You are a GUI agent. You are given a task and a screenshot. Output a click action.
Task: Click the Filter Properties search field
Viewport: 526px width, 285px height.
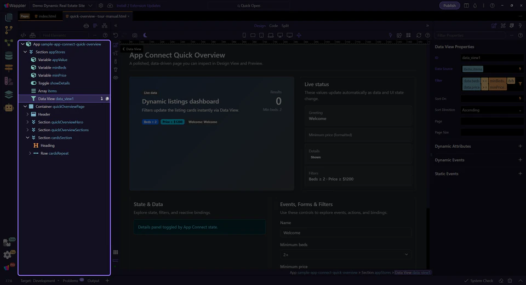[x=470, y=35]
